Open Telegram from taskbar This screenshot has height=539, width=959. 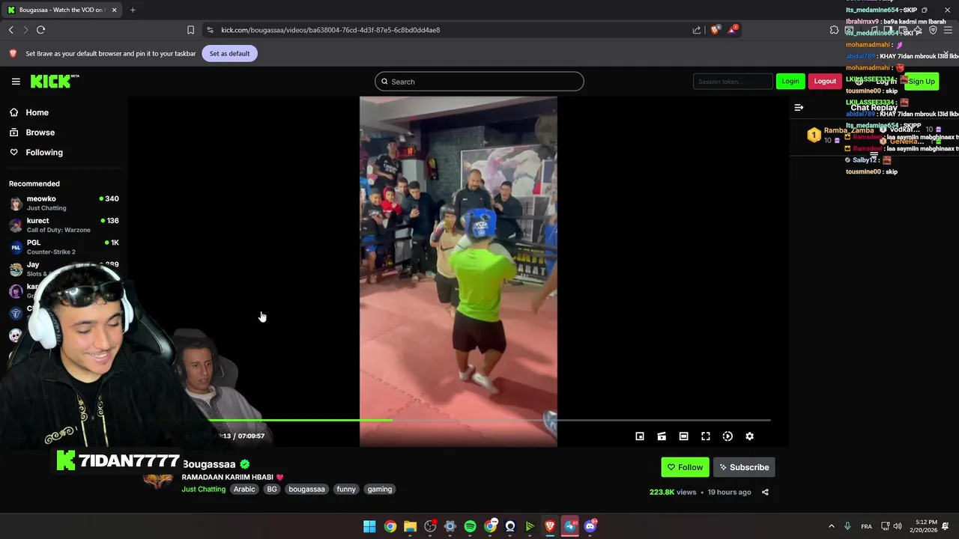pos(570,526)
